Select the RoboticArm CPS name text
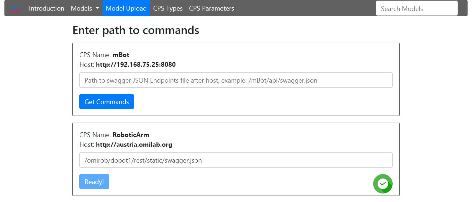Image resolution: width=472 pixels, height=202 pixels. click(131, 135)
